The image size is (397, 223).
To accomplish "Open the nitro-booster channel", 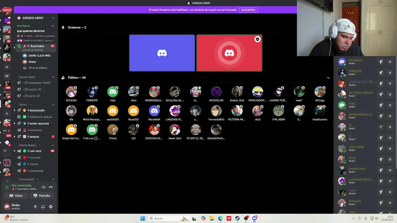I will (36, 124).
